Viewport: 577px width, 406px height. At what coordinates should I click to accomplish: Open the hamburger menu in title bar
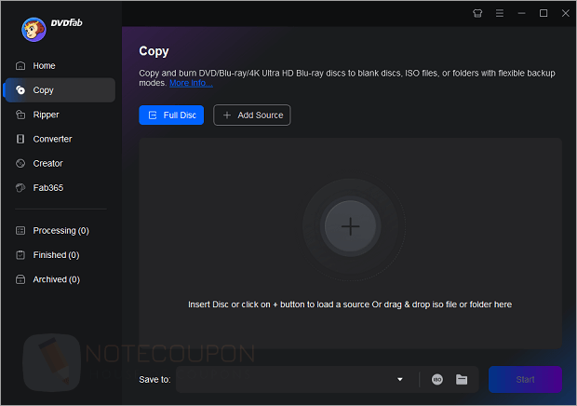(500, 13)
